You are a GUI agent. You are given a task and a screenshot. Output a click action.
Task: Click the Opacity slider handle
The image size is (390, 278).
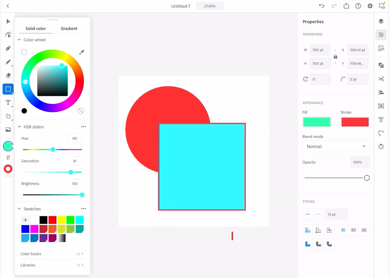(367, 178)
